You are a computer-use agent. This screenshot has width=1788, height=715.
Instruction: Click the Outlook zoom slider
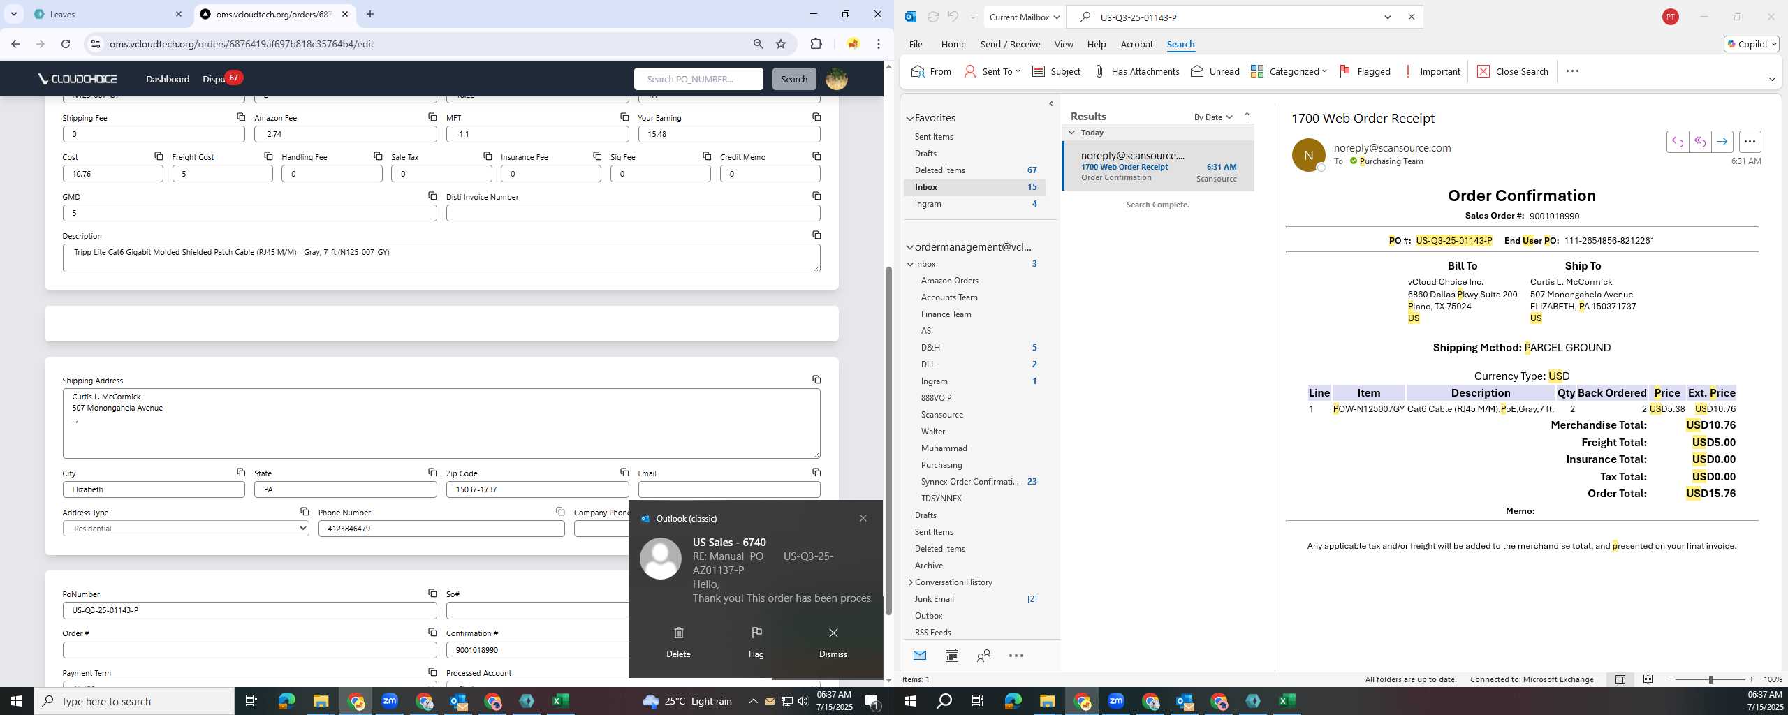click(1710, 679)
